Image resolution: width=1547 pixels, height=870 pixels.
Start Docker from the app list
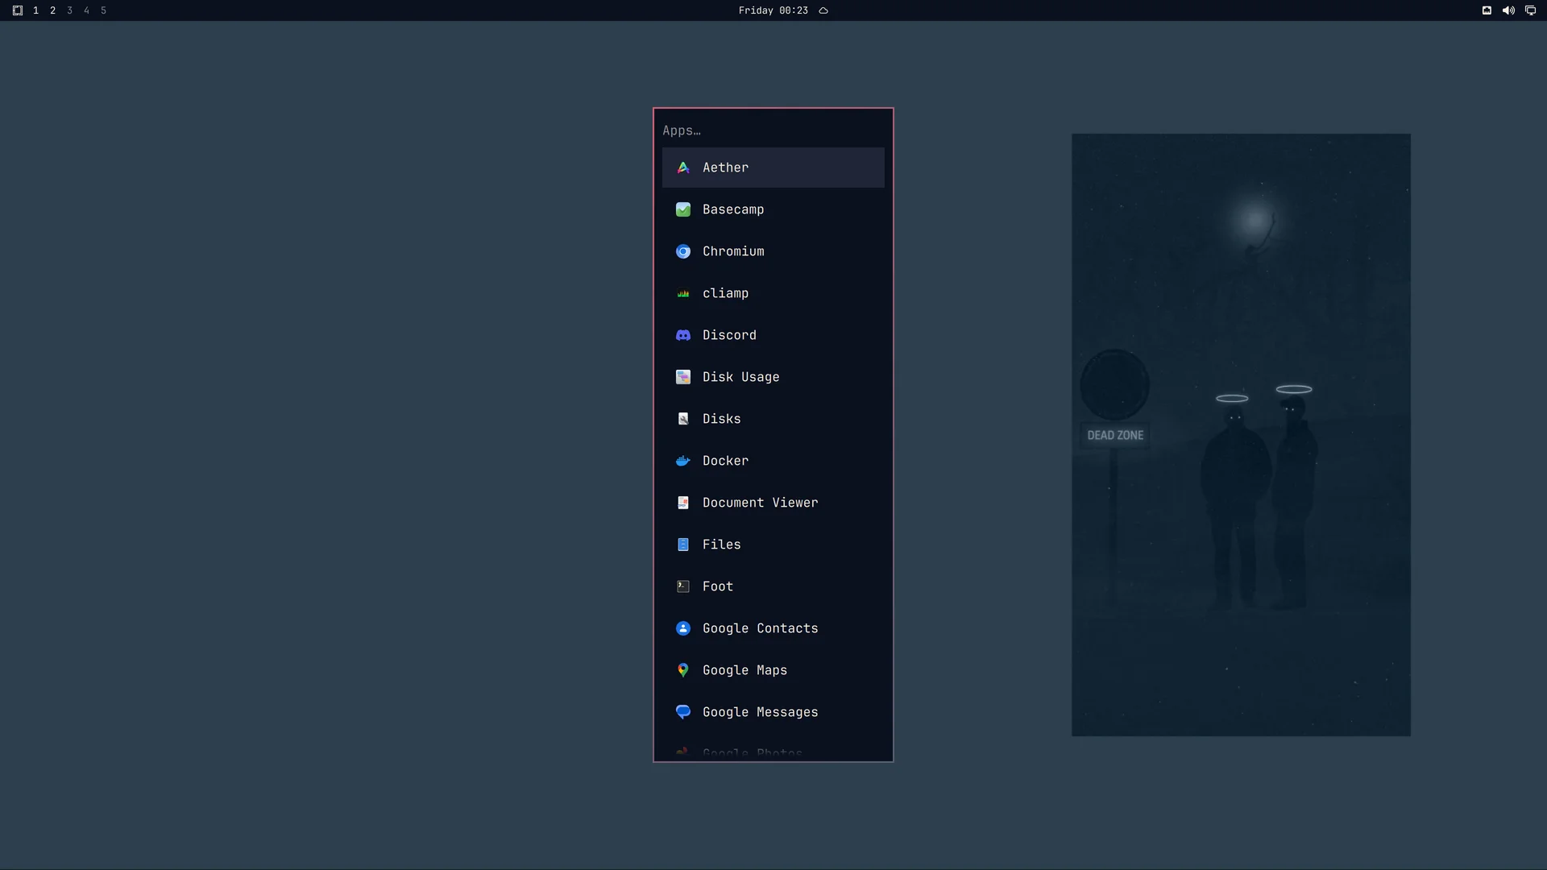point(773,461)
